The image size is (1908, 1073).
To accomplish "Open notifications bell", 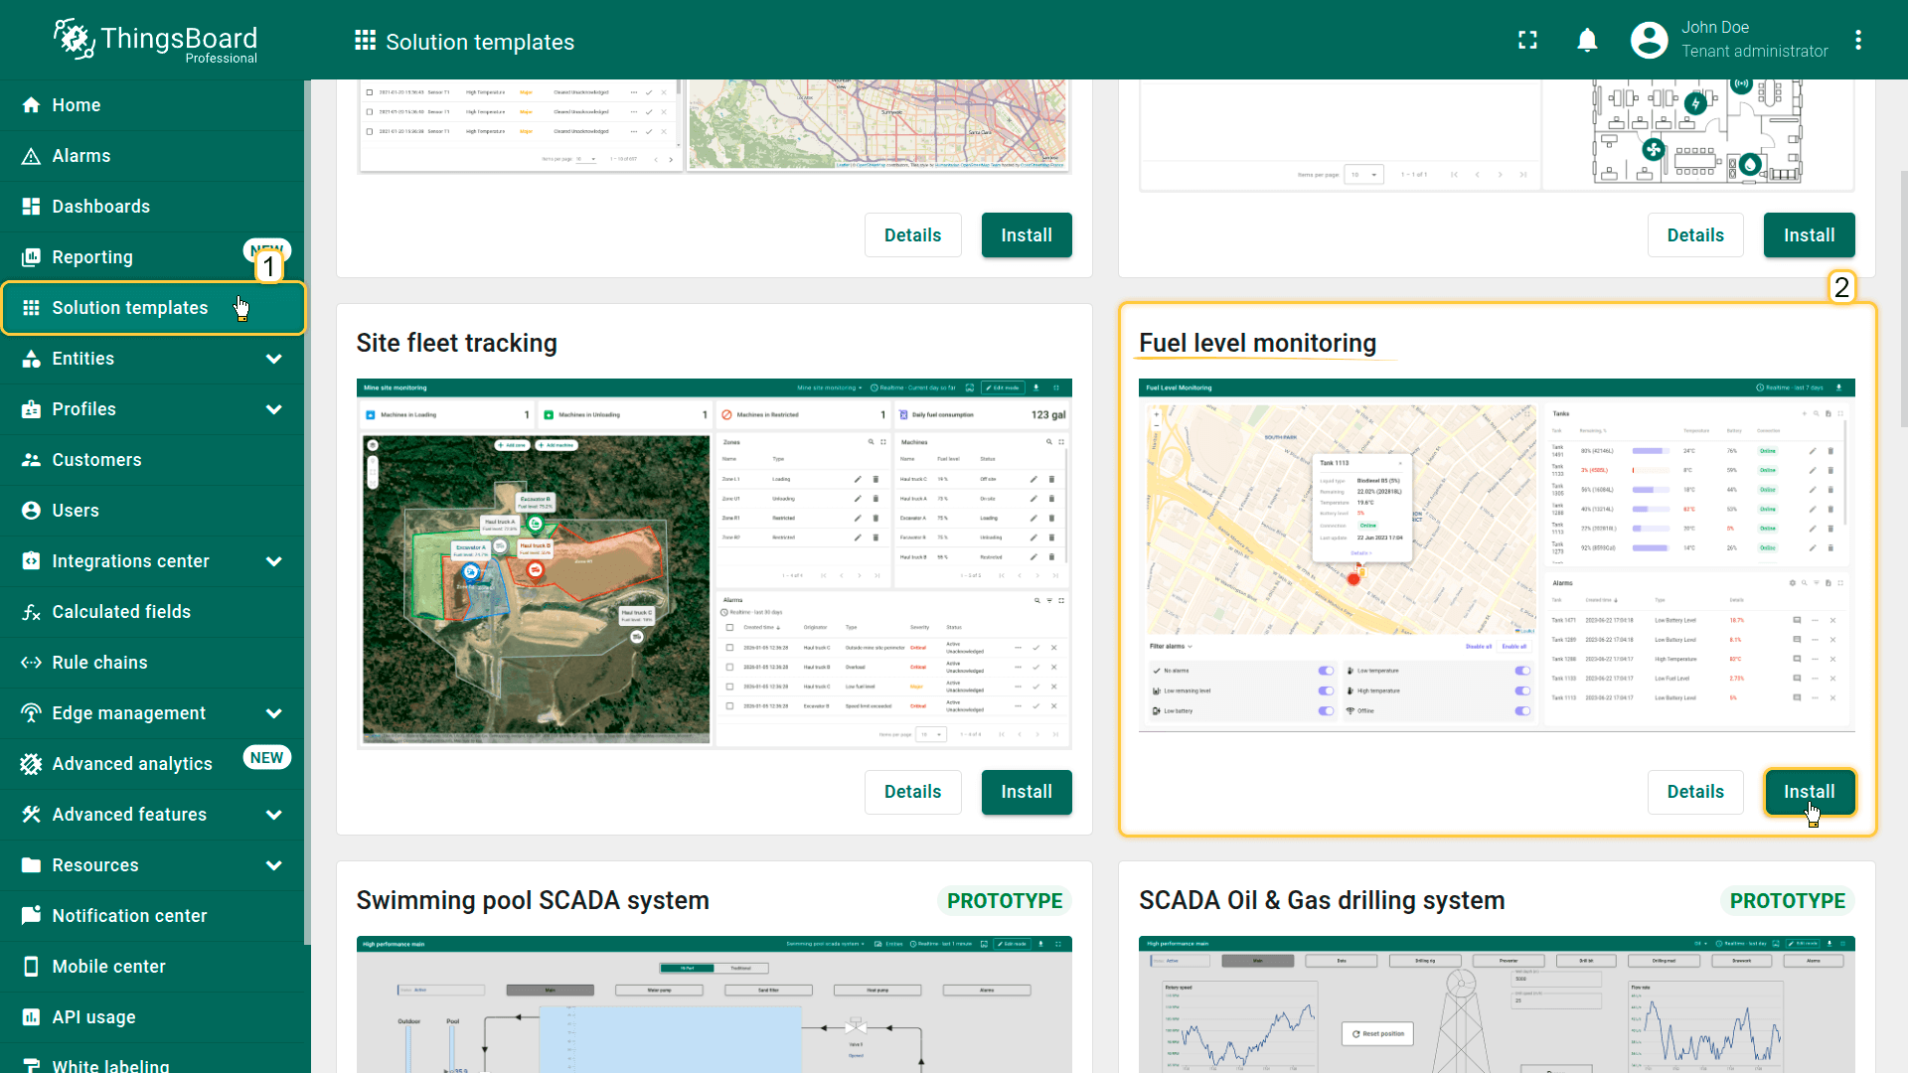I will (1587, 40).
